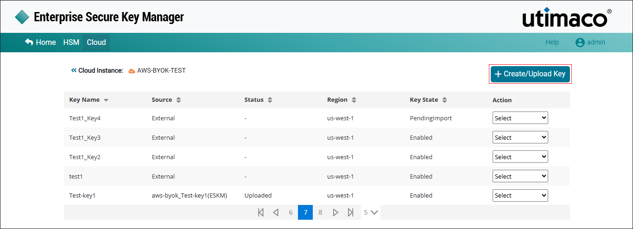Go to last page of keys

tap(351, 212)
